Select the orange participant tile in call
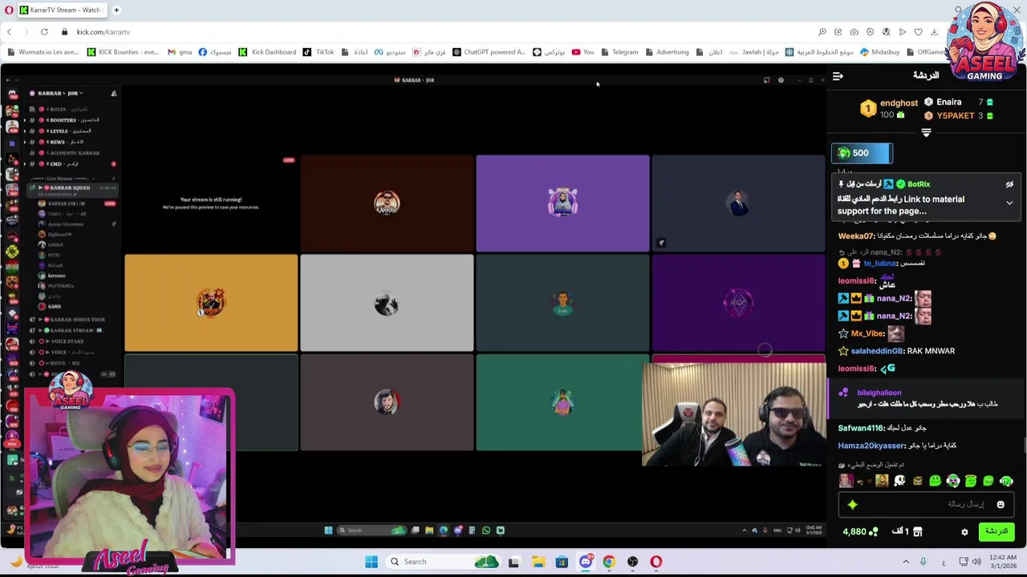 coord(211,303)
